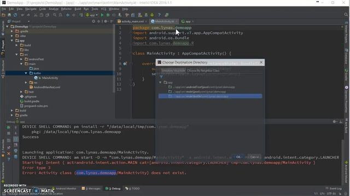
Task: Click the Open folder toolbar icon
Action: coord(3,15)
